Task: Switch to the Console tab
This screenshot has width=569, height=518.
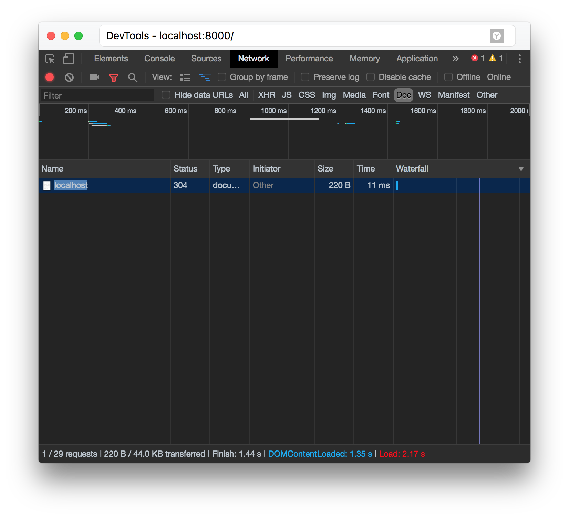Action: coord(159,59)
